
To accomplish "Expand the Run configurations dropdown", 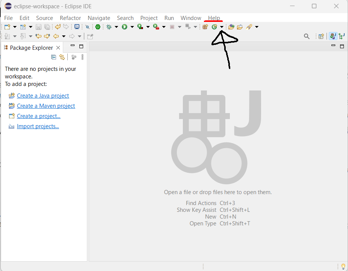I will pyautogui.click(x=132, y=27).
